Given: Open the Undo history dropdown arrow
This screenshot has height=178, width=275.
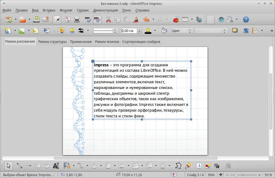Looking at the screenshot, I should tap(153, 19).
